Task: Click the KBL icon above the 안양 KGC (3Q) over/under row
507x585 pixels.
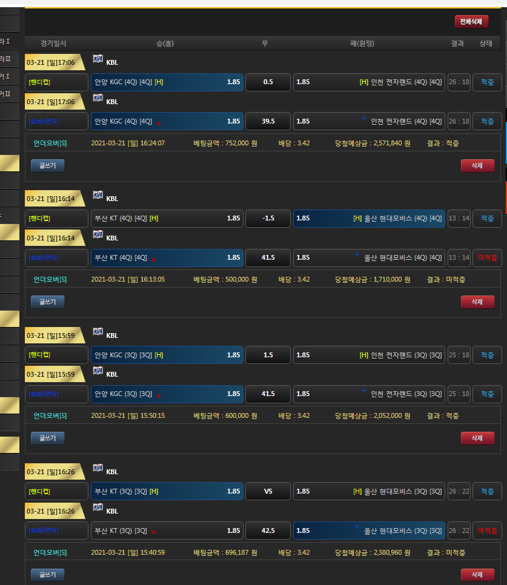Action: click(x=98, y=371)
